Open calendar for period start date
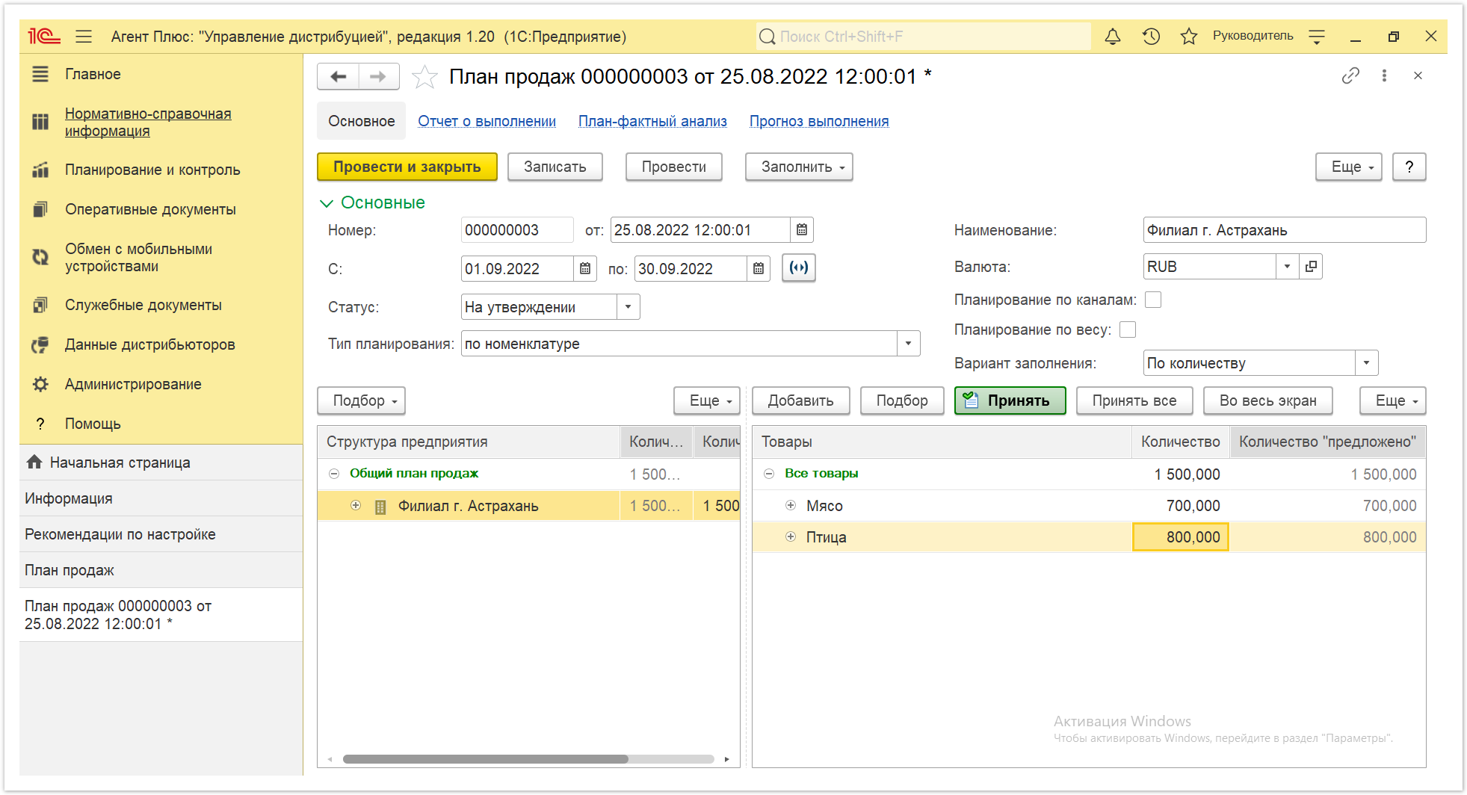This screenshot has height=795, width=1467. point(585,269)
